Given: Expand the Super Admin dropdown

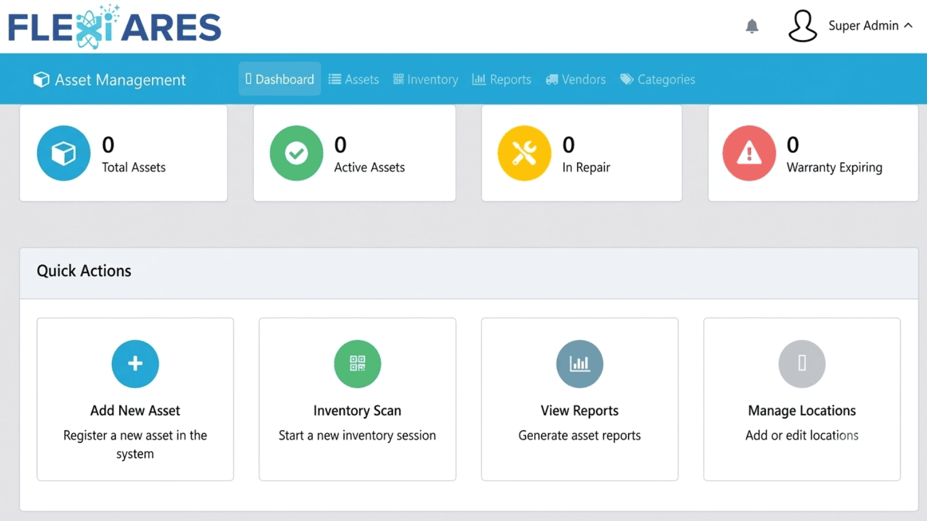Looking at the screenshot, I should (870, 25).
